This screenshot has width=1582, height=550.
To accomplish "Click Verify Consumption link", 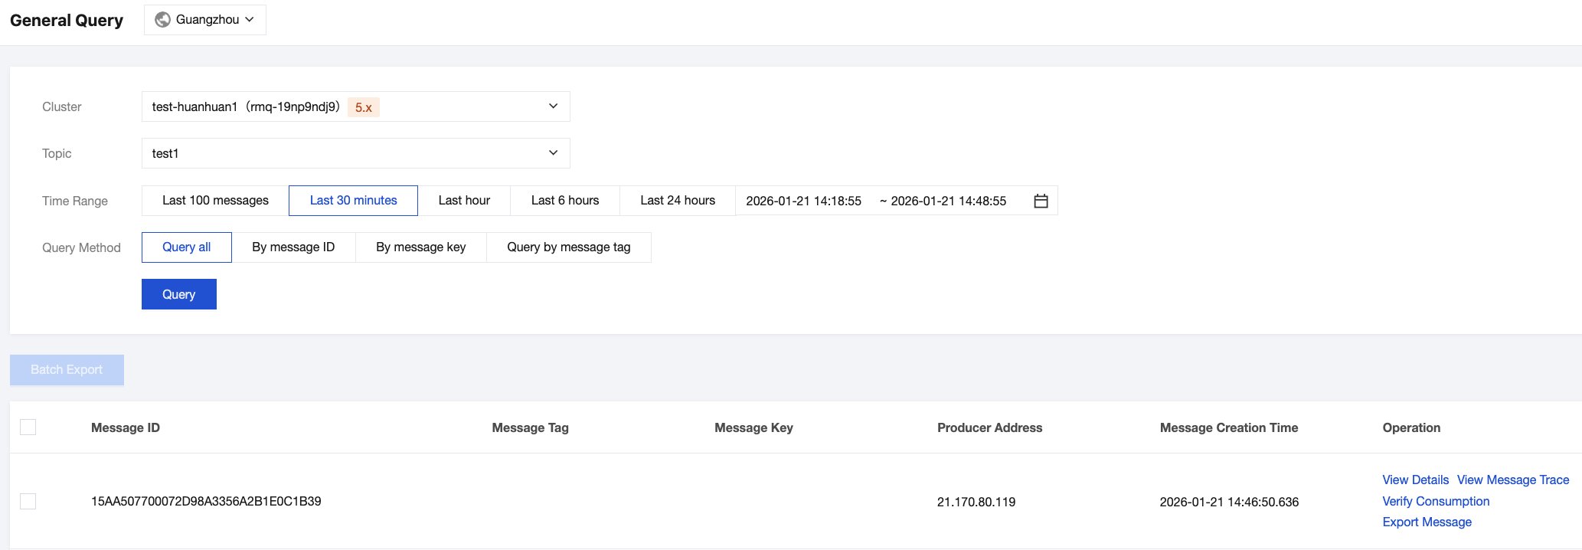I will 1436,502.
